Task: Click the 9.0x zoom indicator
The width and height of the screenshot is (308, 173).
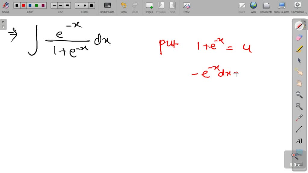Action: pyautogui.click(x=294, y=165)
